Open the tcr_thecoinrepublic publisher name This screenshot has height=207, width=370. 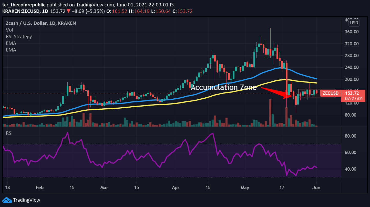coord(24,5)
